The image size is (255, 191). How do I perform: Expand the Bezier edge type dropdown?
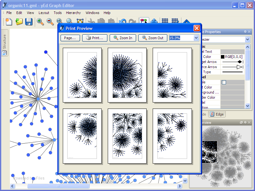pyautogui.click(x=247, y=39)
